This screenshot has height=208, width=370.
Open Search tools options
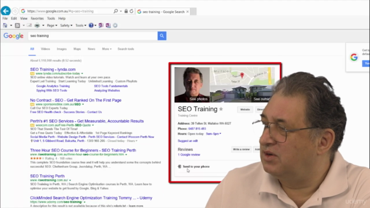pyautogui.click(x=126, y=49)
